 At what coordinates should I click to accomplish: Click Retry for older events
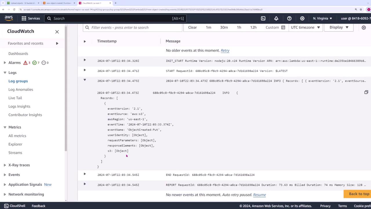click(x=225, y=51)
